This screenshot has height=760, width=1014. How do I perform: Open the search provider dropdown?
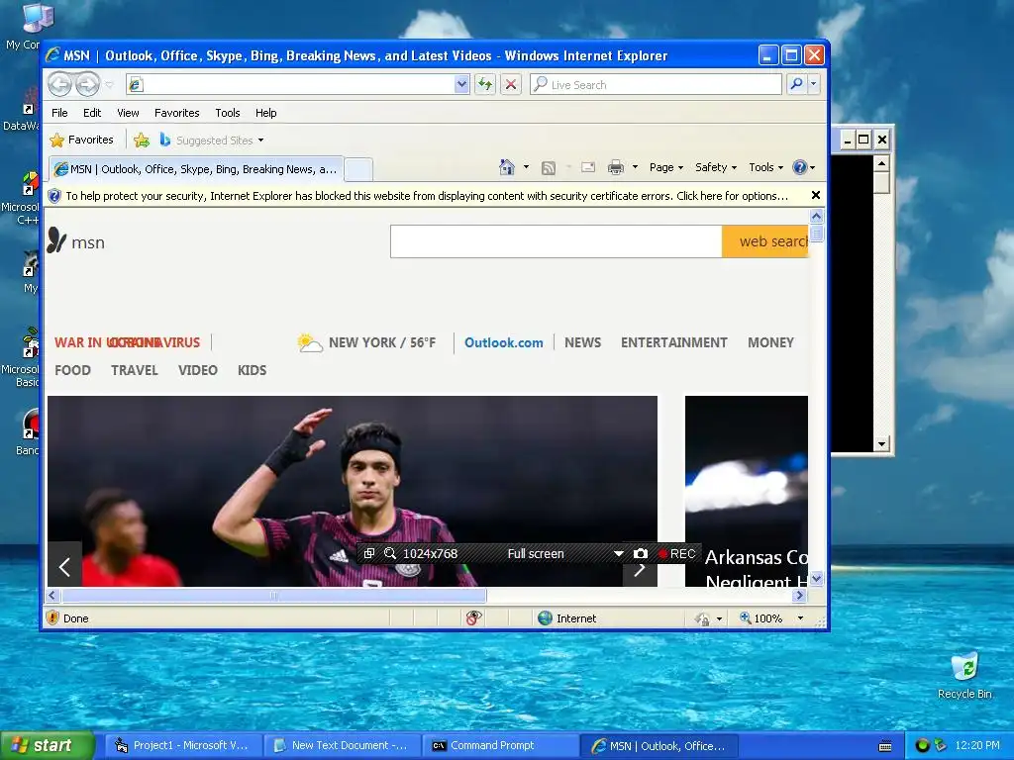coord(814,84)
